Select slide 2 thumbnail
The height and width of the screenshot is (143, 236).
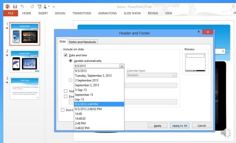pos(25,61)
